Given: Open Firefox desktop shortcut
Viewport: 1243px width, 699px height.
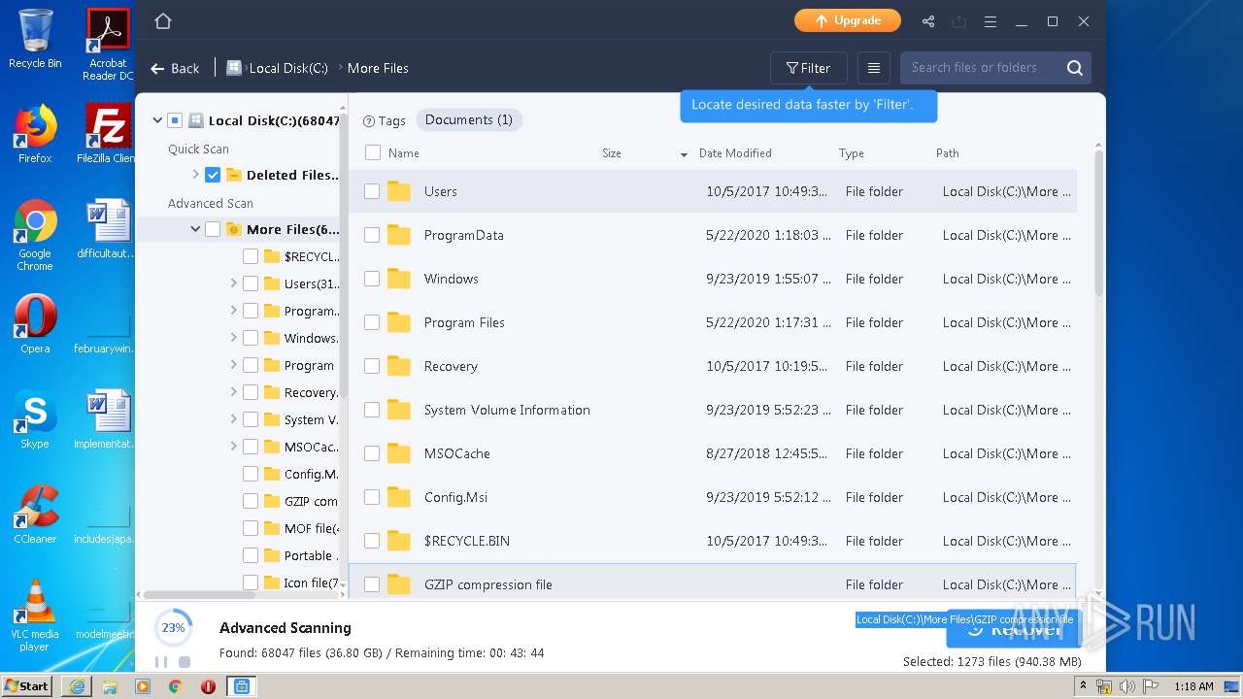Looking at the screenshot, I should (x=35, y=134).
